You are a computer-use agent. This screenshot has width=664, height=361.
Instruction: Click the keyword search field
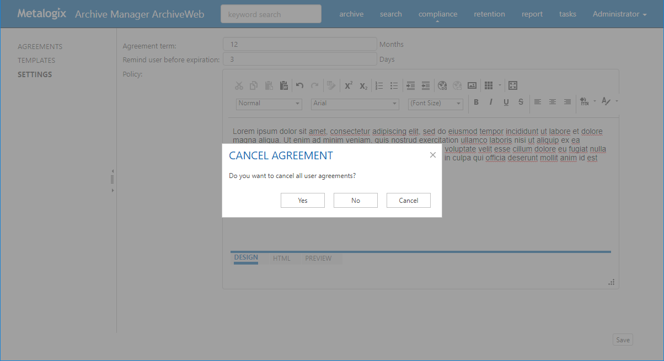click(x=271, y=14)
